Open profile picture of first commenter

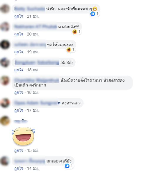coord(5,9)
